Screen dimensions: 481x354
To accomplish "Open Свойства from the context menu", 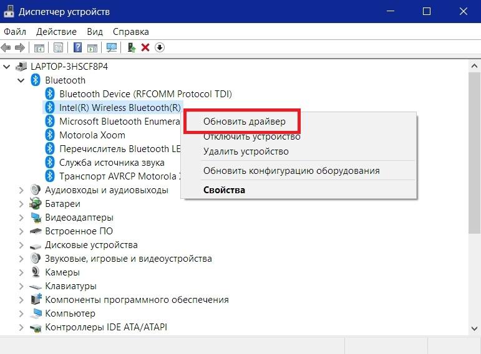I will coord(224,190).
